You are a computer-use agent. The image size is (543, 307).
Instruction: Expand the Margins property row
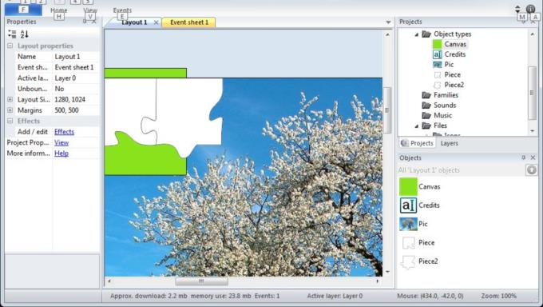click(x=10, y=110)
